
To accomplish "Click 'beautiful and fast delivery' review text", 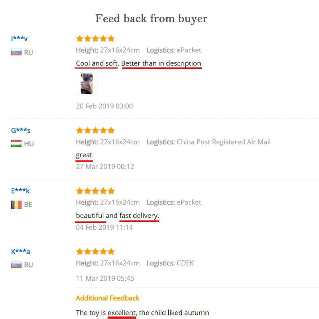I will point(117,216).
